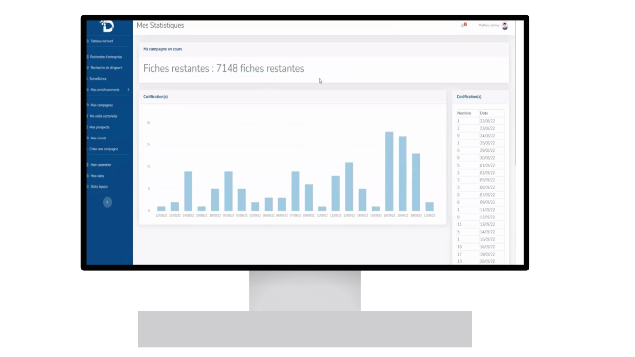The height and width of the screenshot is (357, 635).
Task: Click the 09/09/22 bar in the chart
Action: pos(309,198)
